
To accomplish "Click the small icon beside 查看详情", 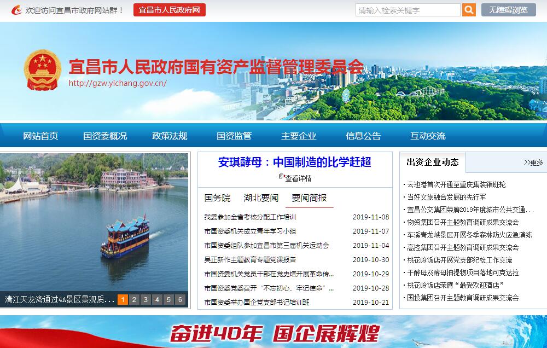I will coord(282,176).
